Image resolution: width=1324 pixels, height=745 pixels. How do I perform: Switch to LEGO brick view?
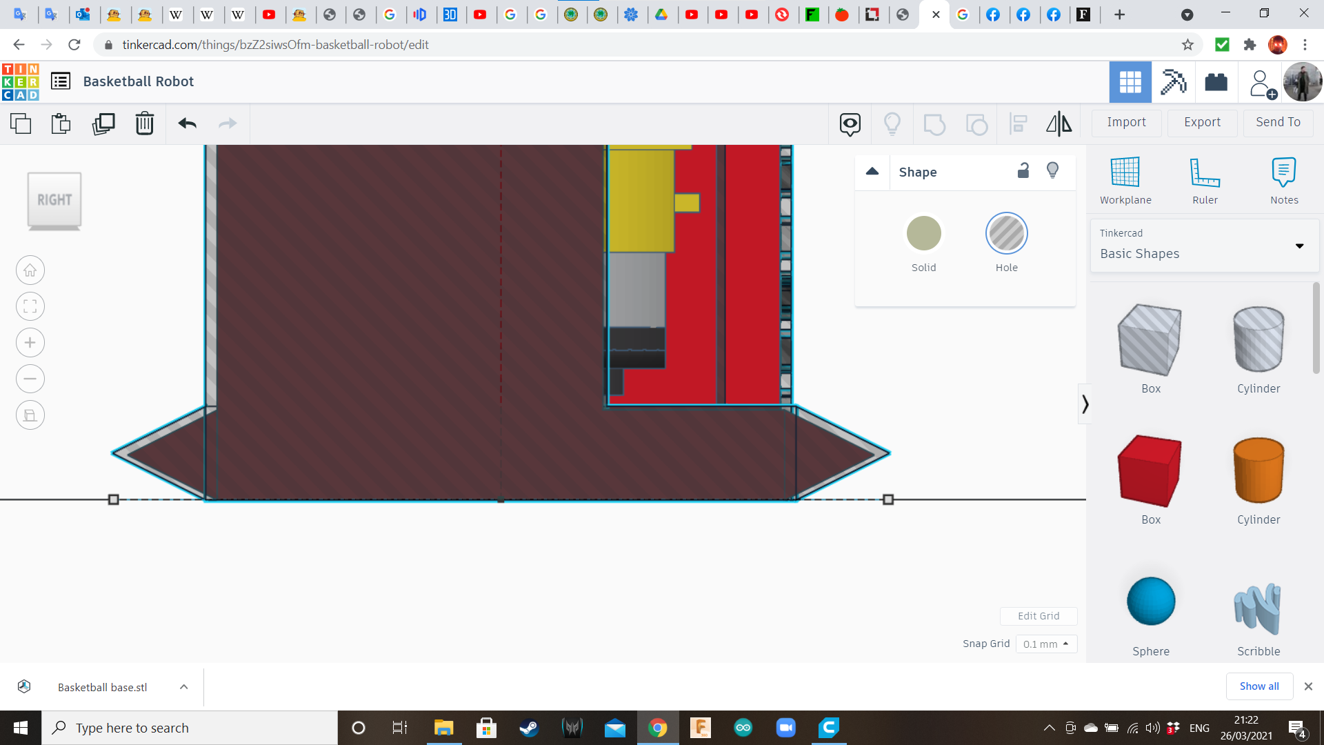click(x=1216, y=82)
